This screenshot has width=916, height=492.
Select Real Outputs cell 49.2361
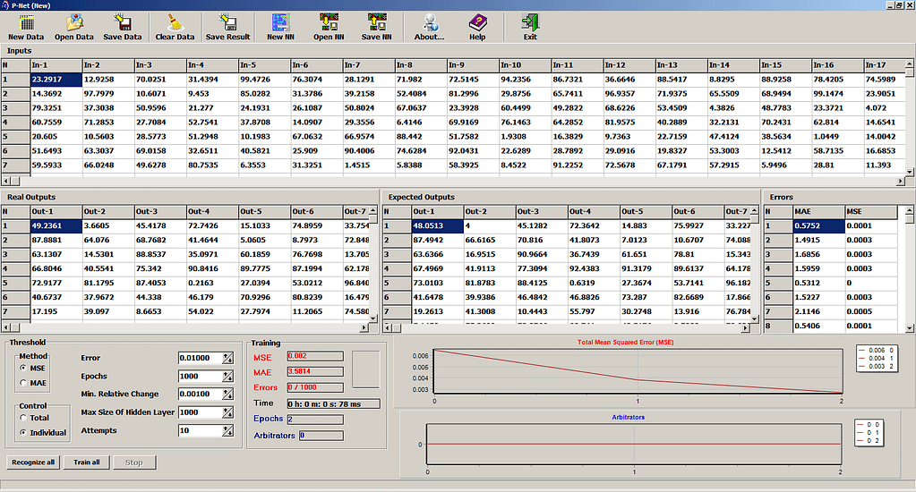point(56,225)
